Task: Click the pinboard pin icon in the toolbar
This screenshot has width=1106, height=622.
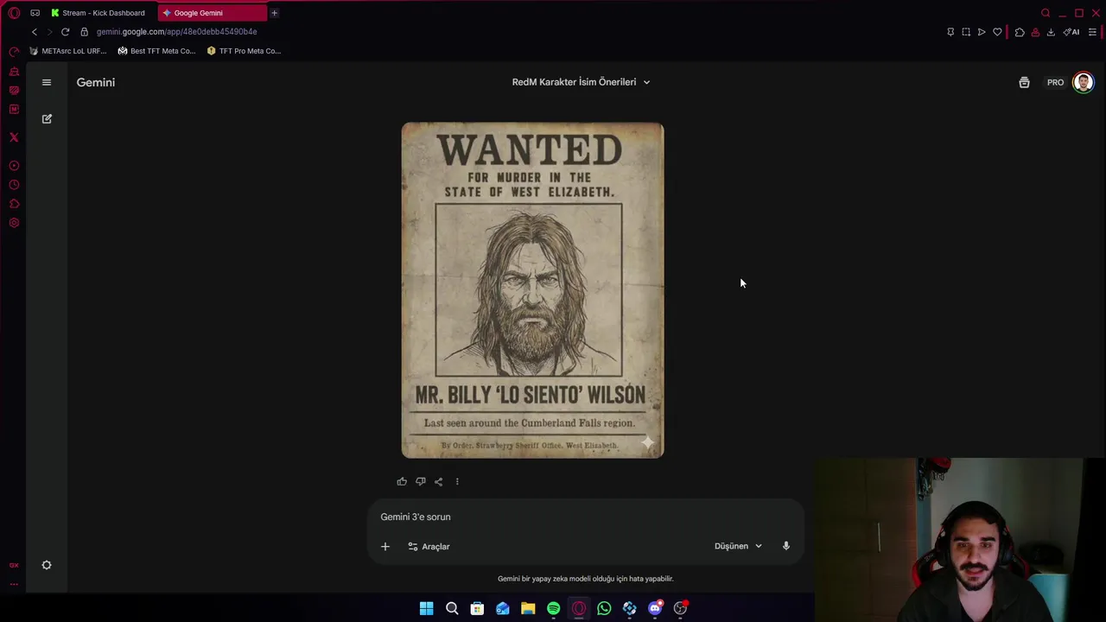Action: (x=950, y=32)
